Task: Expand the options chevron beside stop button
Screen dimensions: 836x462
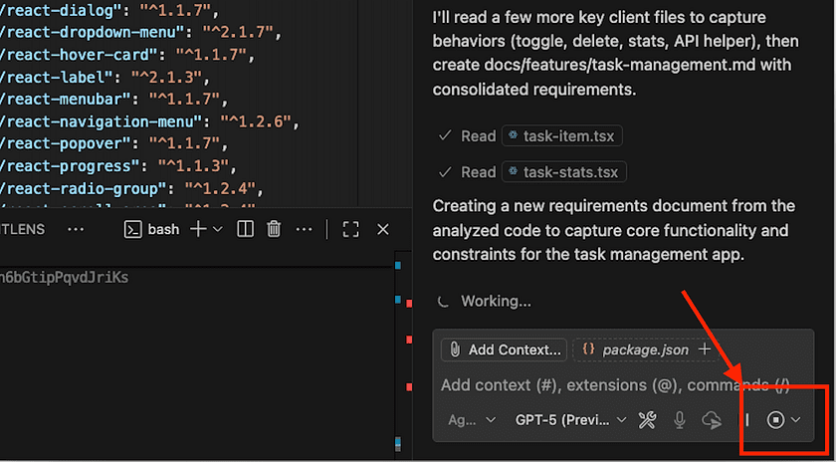Action: (796, 420)
